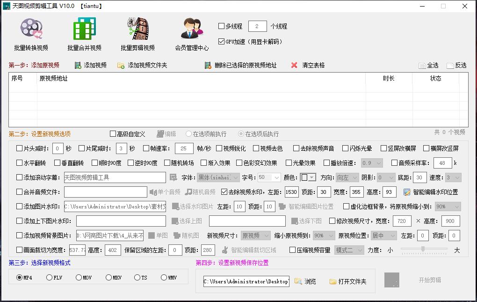477x302 pixels.
Task: Click the font icon next to the scrolling subtitle field
Action: tap(173, 177)
